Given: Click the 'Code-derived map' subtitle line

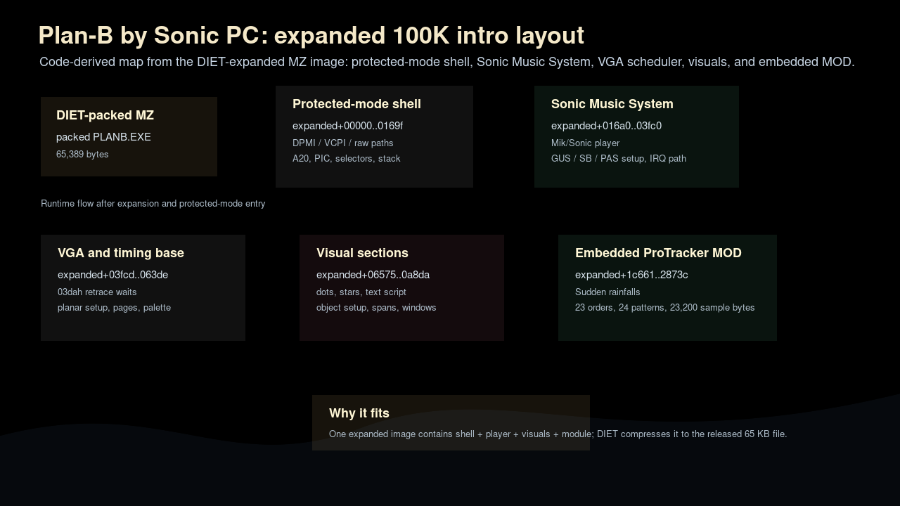Looking at the screenshot, I should [x=447, y=62].
